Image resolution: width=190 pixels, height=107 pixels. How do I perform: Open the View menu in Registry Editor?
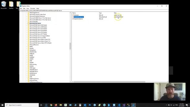(x=28, y=9)
